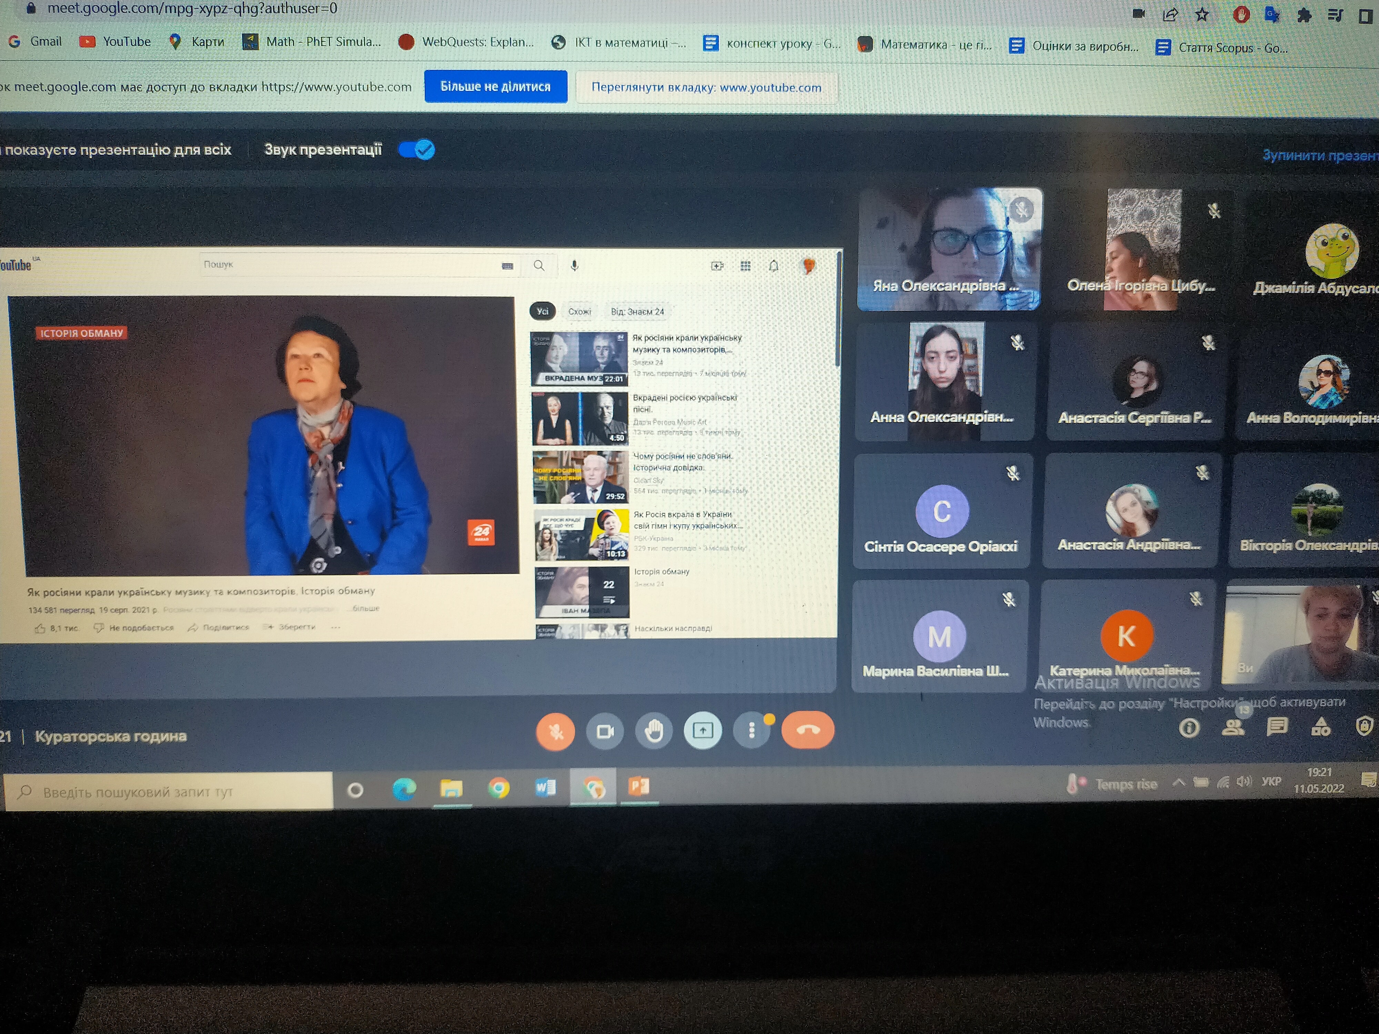Viewport: 1379px width, 1034px height.
Task: Bookmark page with star icon
Action: coord(1202,14)
